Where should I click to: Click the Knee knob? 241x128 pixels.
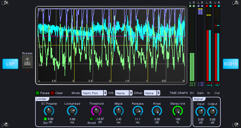156,111
